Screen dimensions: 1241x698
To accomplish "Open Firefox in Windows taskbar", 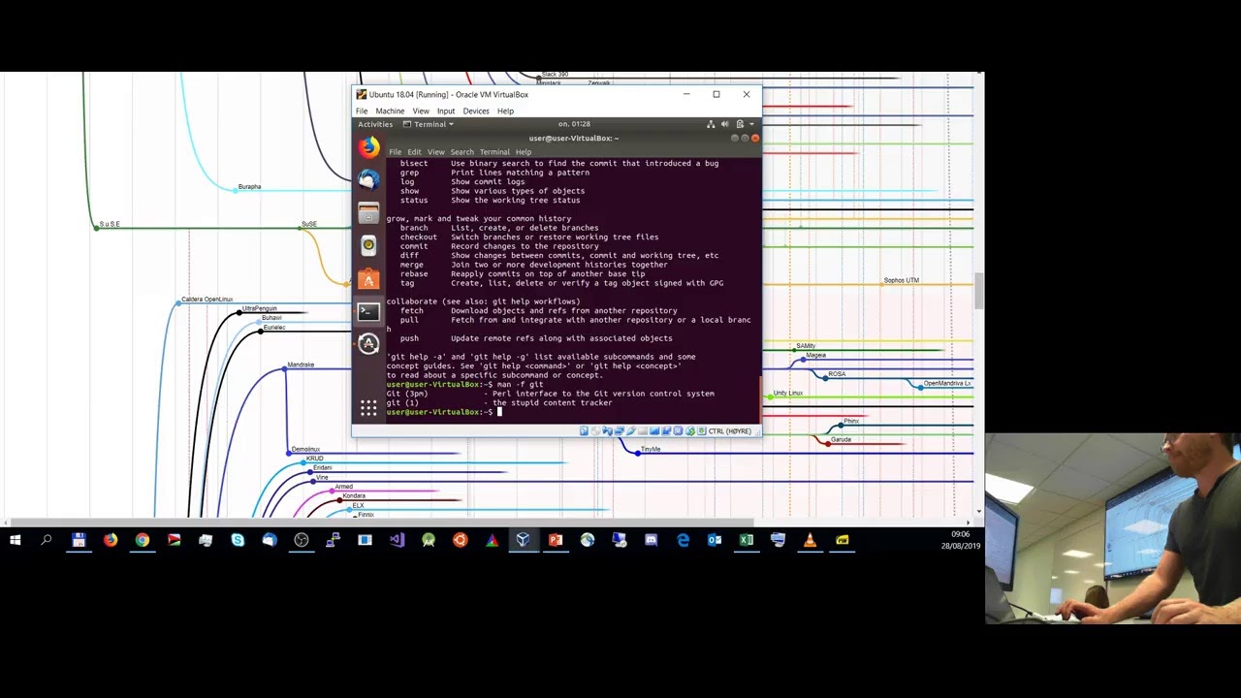I will [111, 540].
